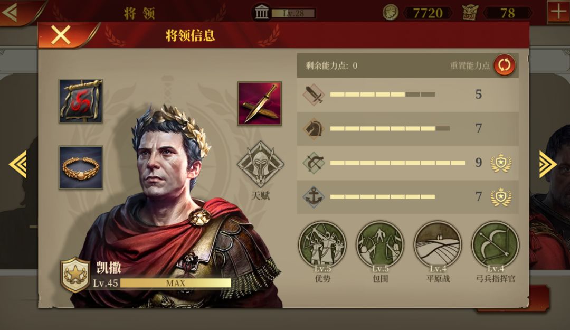Click the archer bow ability icon
570x330 pixels.
click(x=313, y=163)
